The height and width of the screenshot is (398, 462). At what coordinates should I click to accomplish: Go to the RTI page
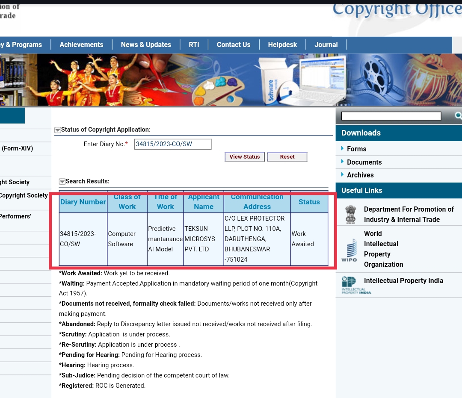point(194,44)
